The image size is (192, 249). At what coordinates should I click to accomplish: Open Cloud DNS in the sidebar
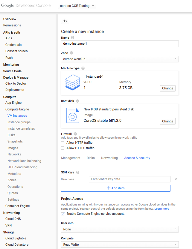pos(13,219)
